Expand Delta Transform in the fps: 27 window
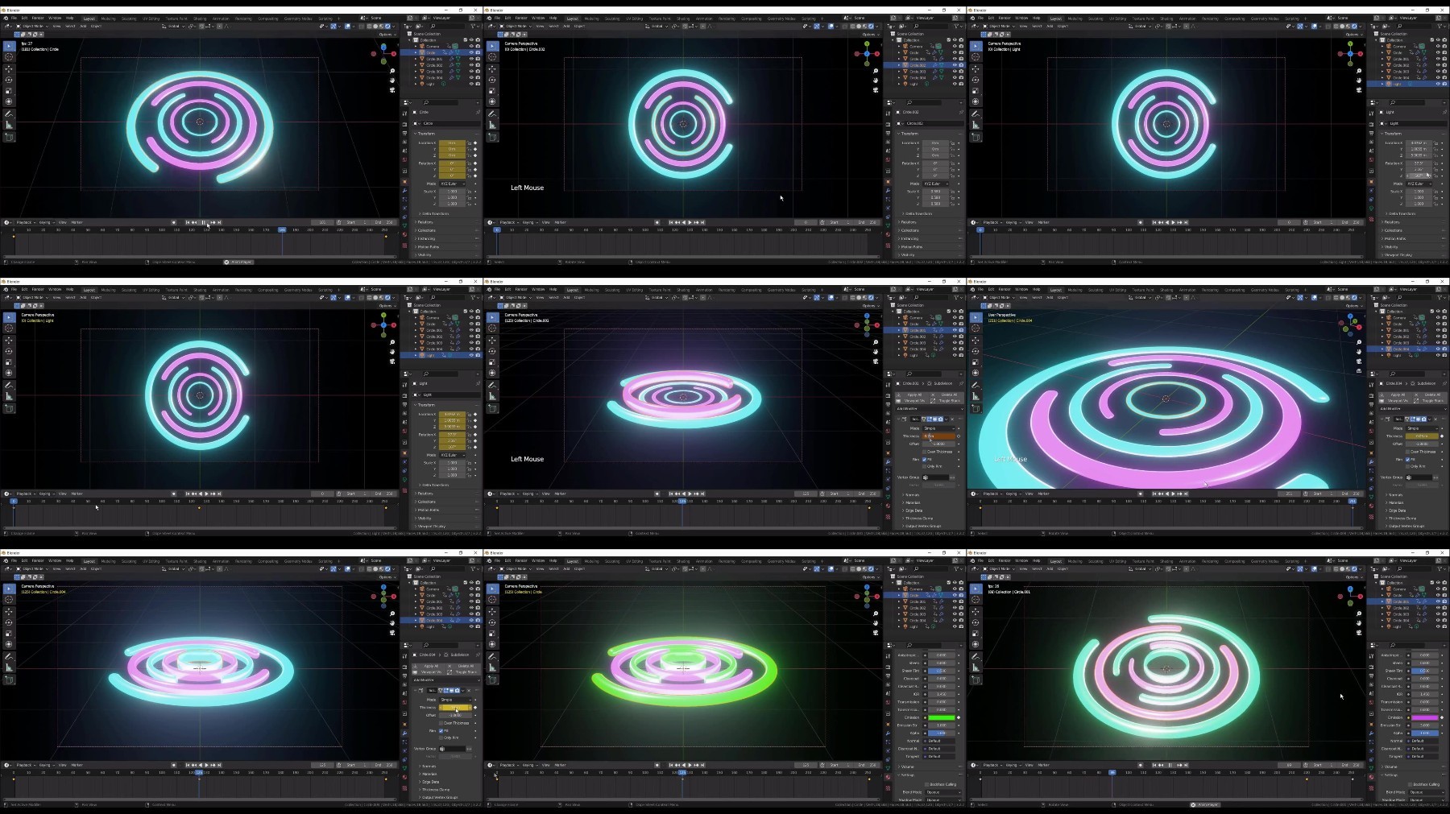Screen dimensions: 1450x814 pos(432,213)
